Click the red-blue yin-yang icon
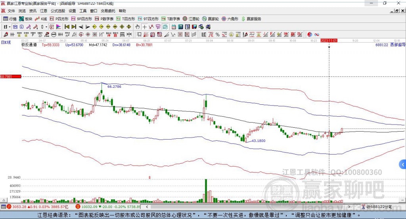Viewport: 406px width, 219px height. pos(310,35)
